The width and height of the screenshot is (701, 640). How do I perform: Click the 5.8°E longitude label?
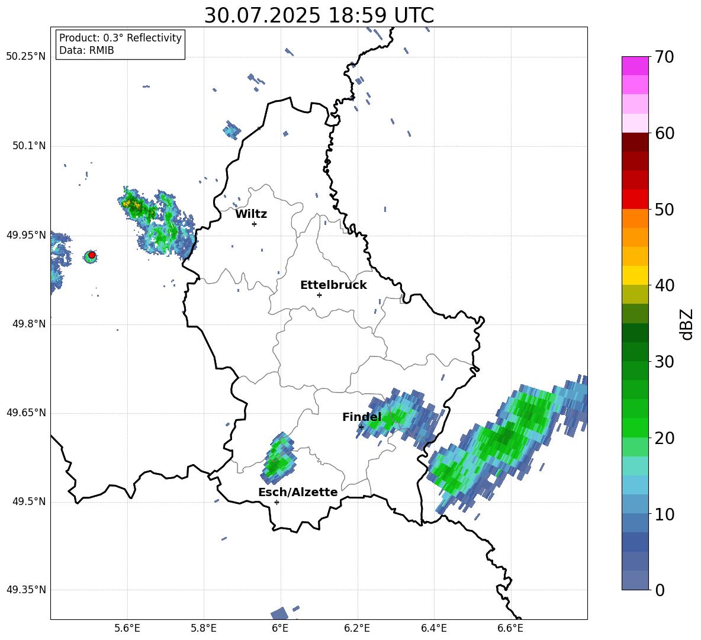coord(204,628)
